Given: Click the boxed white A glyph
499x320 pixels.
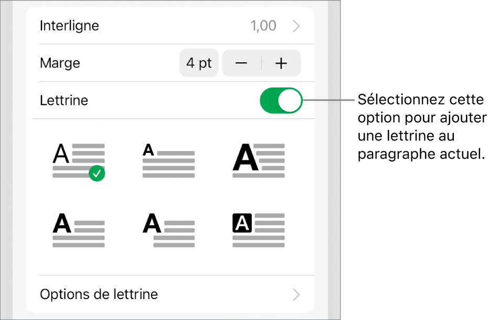Looking at the screenshot, I should pyautogui.click(x=241, y=224).
